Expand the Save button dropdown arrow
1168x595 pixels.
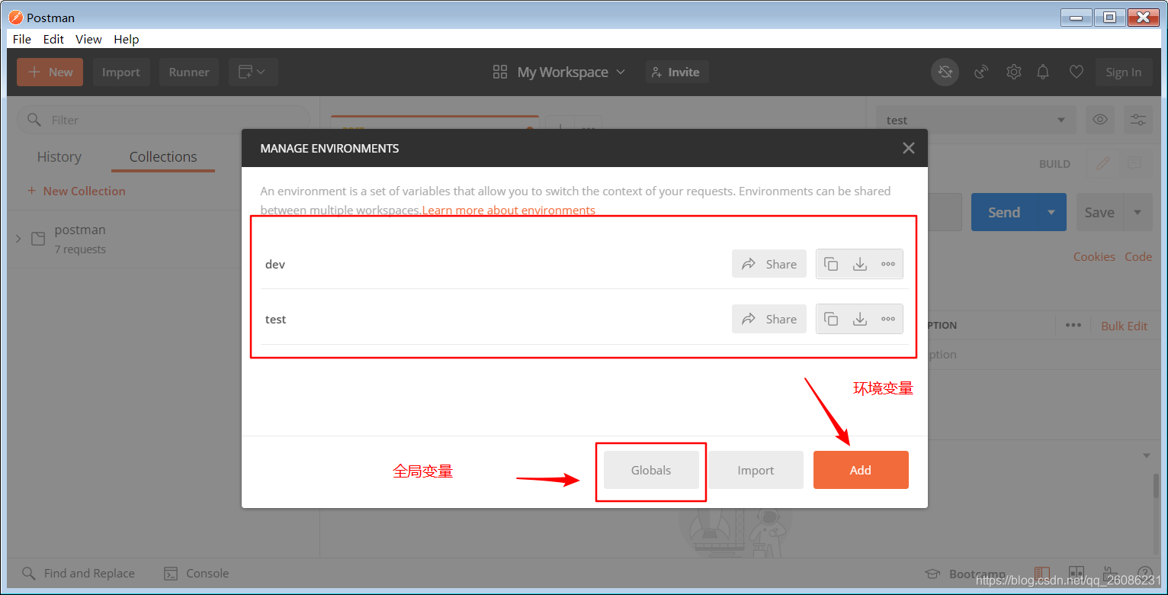click(1138, 213)
